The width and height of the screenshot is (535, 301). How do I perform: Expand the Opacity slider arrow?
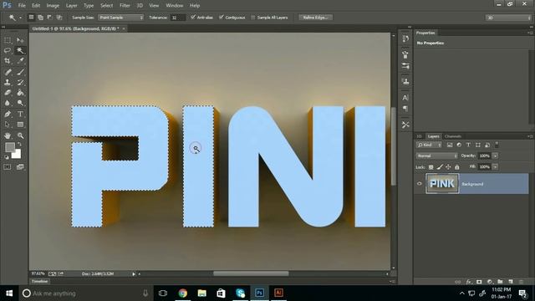495,156
